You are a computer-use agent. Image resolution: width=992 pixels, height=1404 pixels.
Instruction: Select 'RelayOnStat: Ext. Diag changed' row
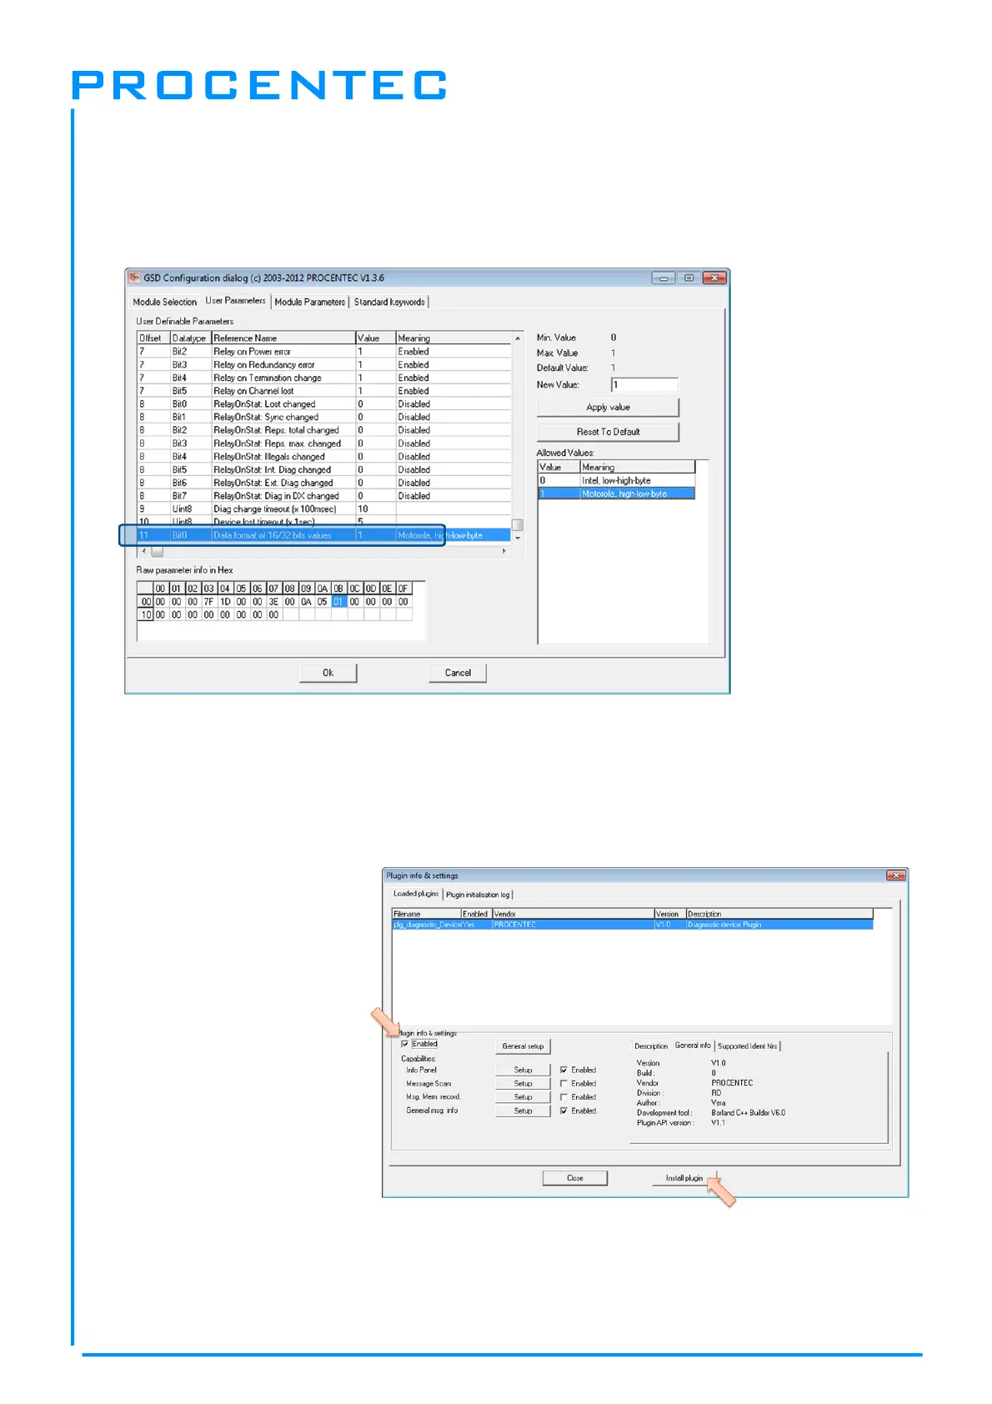click(323, 483)
